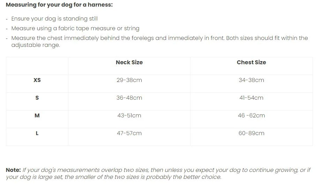This screenshot has height=191, width=323.
Task: Click the chest measuring instruction about forelegs
Action: click(x=159, y=38)
